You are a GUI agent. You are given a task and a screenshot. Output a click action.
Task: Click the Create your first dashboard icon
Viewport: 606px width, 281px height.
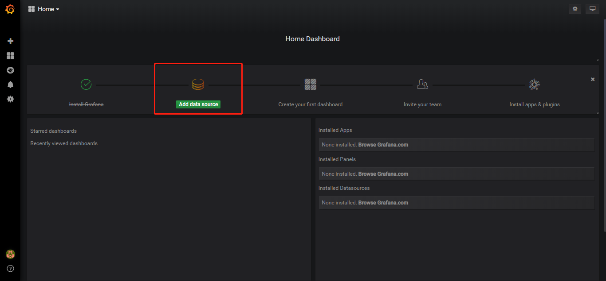click(x=311, y=84)
